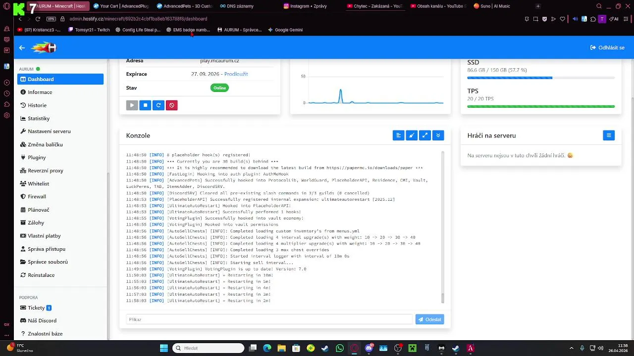Open Reinstalace in the sidebar
This screenshot has width=634, height=356.
tap(60, 275)
